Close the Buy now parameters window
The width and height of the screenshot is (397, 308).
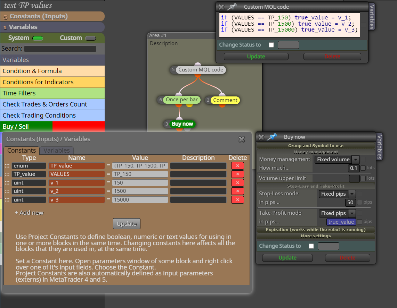[x=261, y=137]
